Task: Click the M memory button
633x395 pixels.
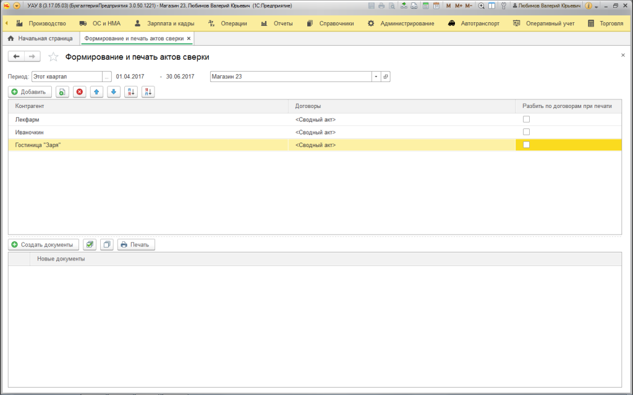Action: click(x=449, y=6)
